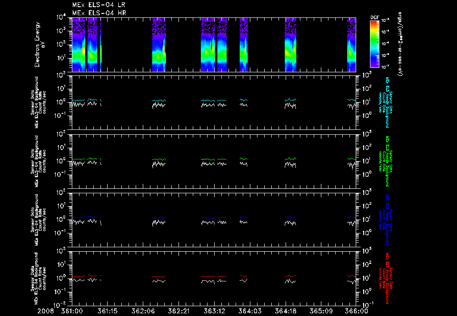The image size is (457, 316).
Task: Select the "ergs/(cm**2-sr-sec-eV)" units label
Action: (400, 44)
